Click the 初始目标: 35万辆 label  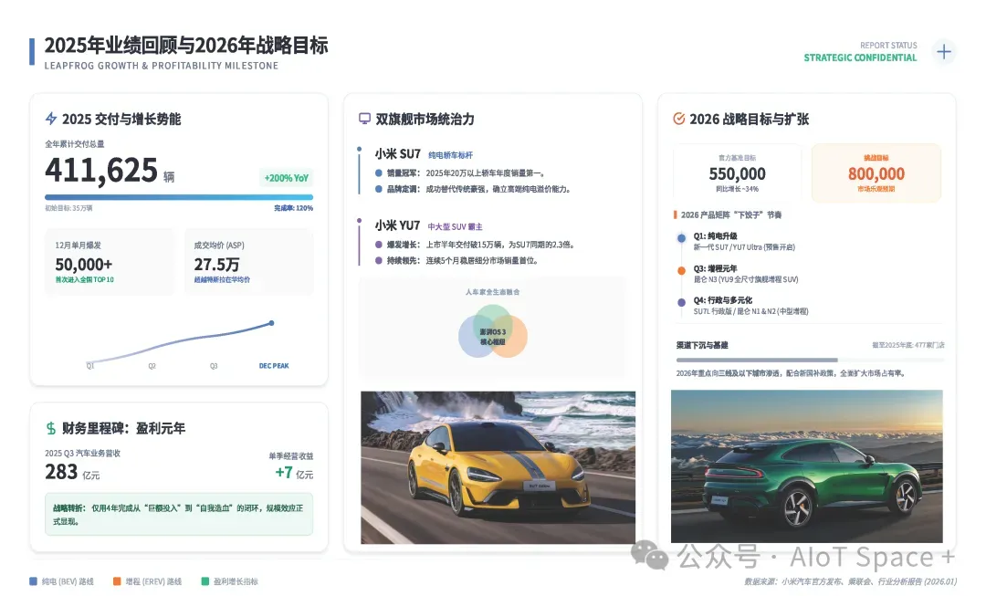[68, 208]
